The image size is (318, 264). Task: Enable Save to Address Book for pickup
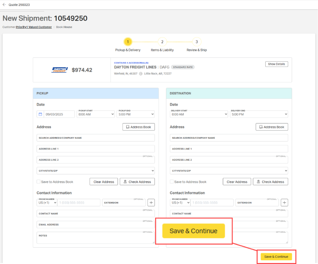coord(38,182)
